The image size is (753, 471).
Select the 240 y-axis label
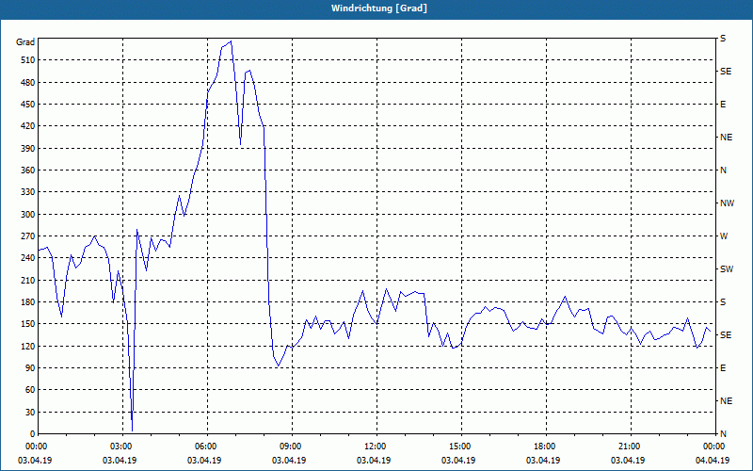click(x=28, y=258)
